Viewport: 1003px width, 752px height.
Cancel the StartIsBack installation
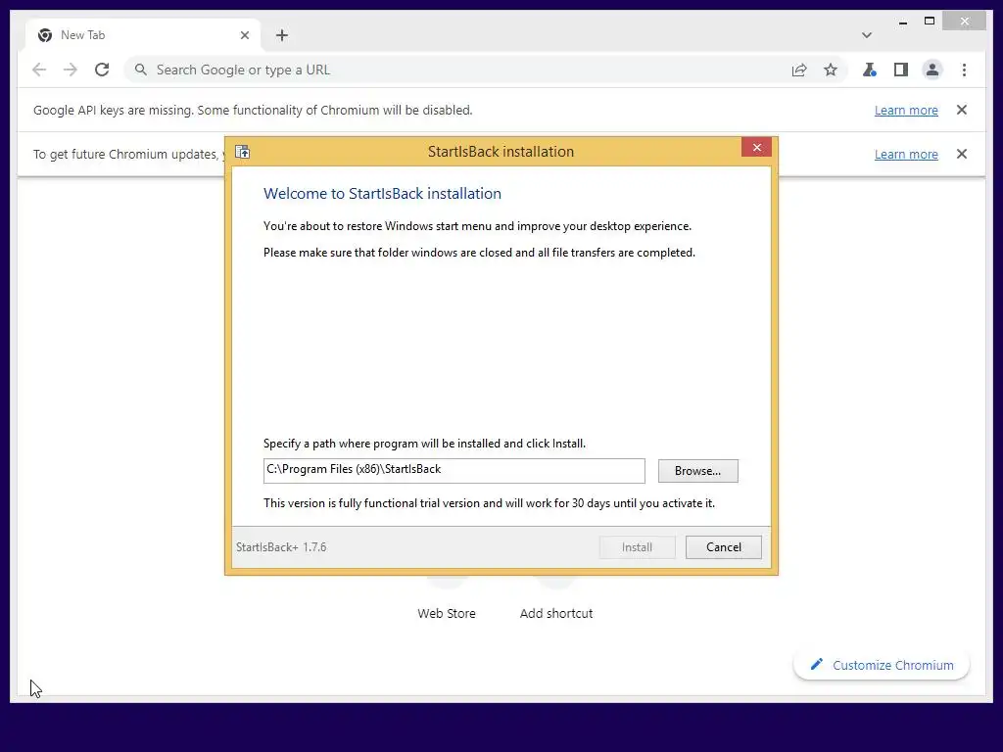coord(724,547)
